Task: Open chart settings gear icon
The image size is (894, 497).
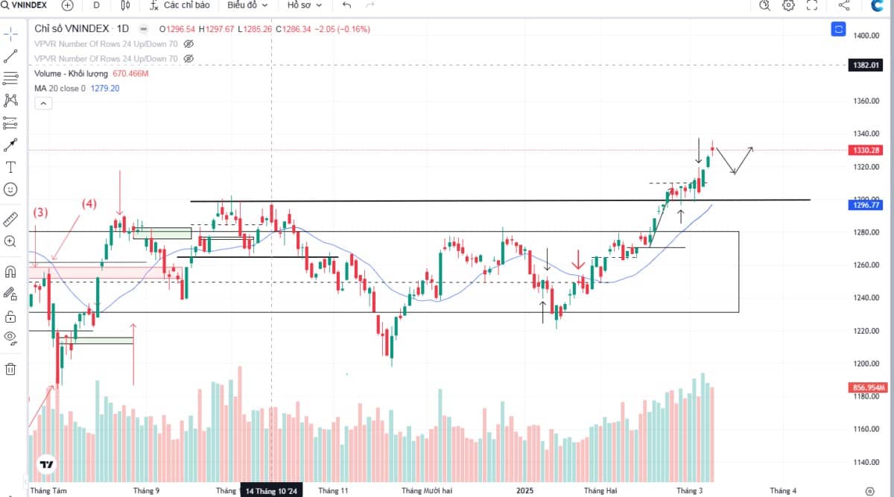Action: [x=788, y=5]
